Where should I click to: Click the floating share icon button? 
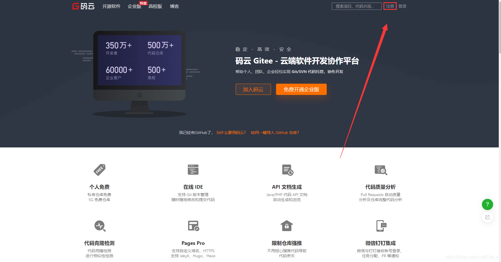coord(488,217)
